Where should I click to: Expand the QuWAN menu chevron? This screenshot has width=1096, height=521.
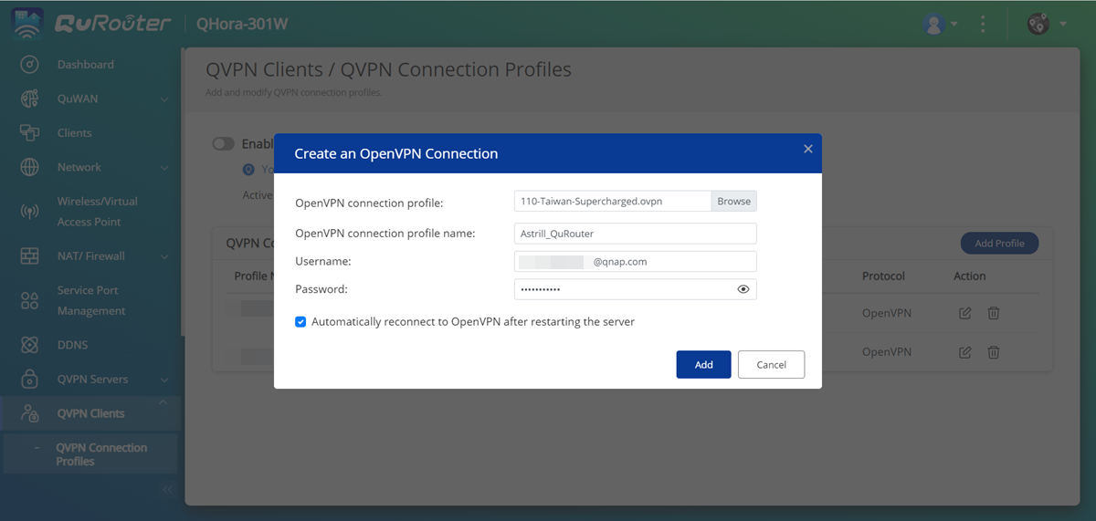point(164,99)
